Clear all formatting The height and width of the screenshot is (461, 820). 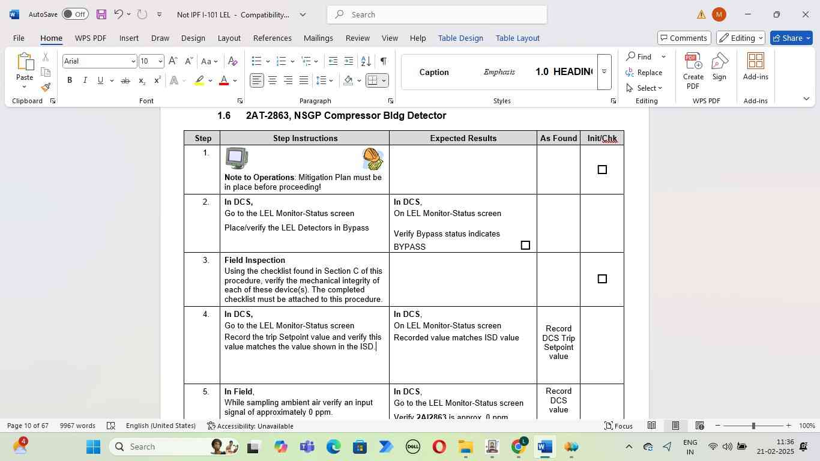tap(233, 61)
